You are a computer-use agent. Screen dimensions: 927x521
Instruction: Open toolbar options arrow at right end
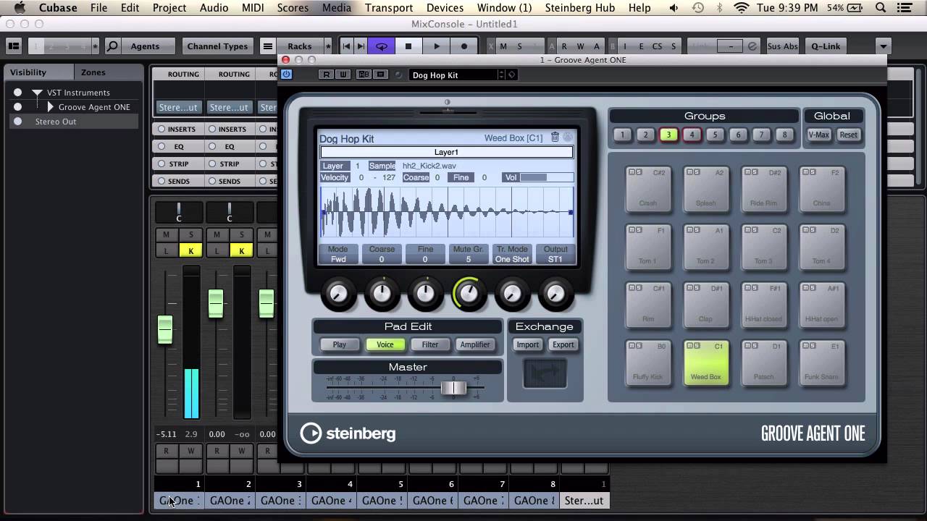pos(883,46)
